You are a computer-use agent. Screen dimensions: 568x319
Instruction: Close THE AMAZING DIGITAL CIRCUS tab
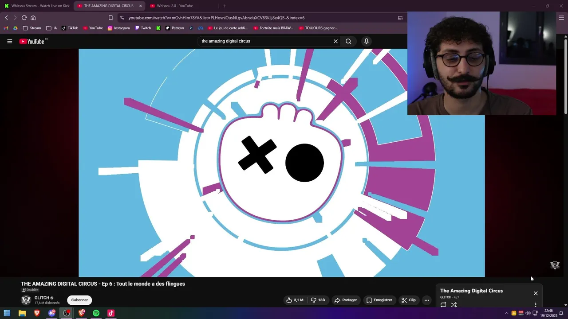(141, 6)
